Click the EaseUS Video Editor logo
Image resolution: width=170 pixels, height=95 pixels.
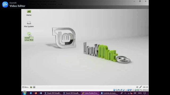[5, 4]
